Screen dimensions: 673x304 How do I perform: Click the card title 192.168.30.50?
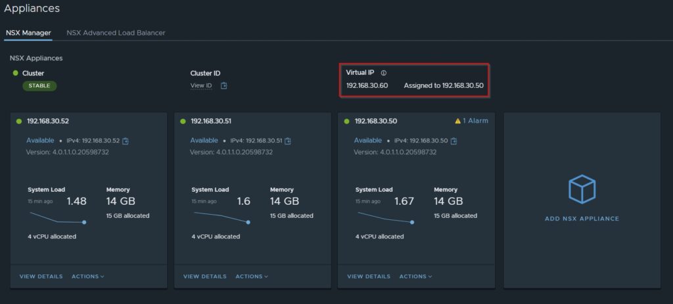pos(375,121)
